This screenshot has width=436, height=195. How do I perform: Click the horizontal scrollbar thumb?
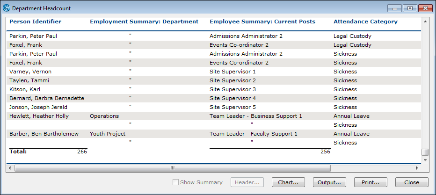pyautogui.click(x=173, y=167)
